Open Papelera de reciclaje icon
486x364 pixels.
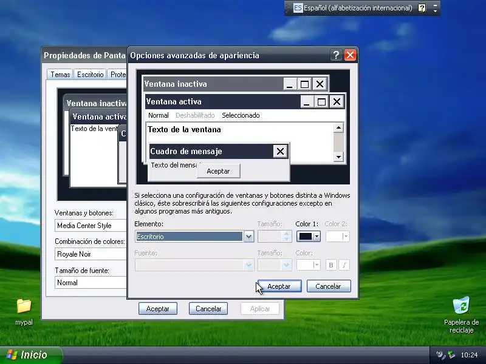[x=461, y=314]
